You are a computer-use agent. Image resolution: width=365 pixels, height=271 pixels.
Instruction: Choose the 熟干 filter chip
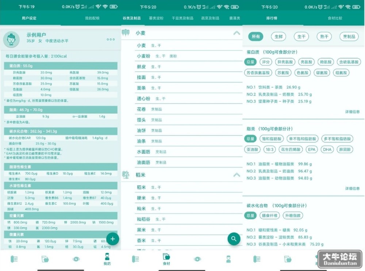pyautogui.click(x=324, y=36)
